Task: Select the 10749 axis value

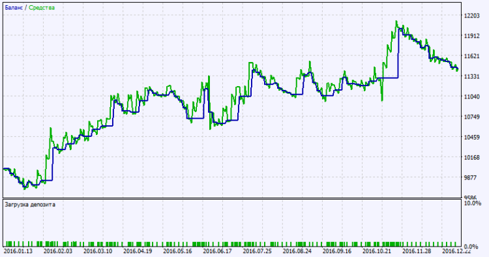Action: [x=471, y=117]
